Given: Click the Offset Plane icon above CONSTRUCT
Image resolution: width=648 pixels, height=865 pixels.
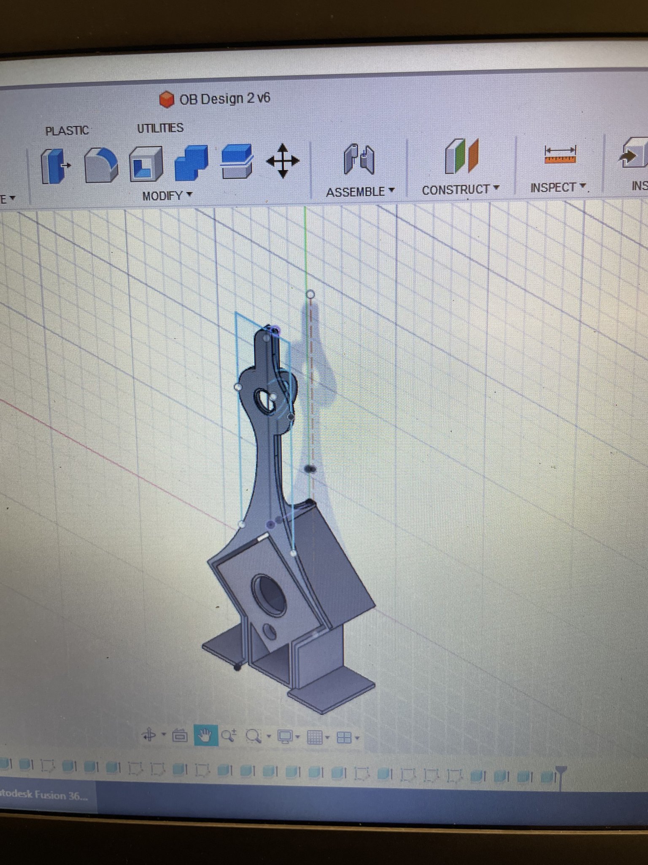Looking at the screenshot, I should [x=462, y=156].
